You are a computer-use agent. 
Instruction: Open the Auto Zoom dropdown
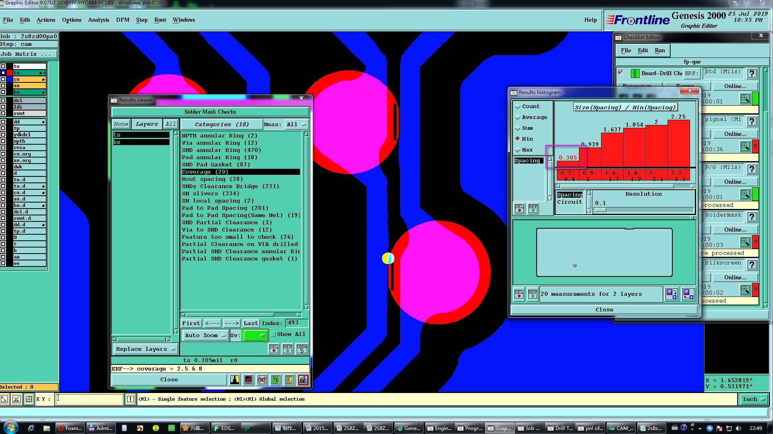205,335
